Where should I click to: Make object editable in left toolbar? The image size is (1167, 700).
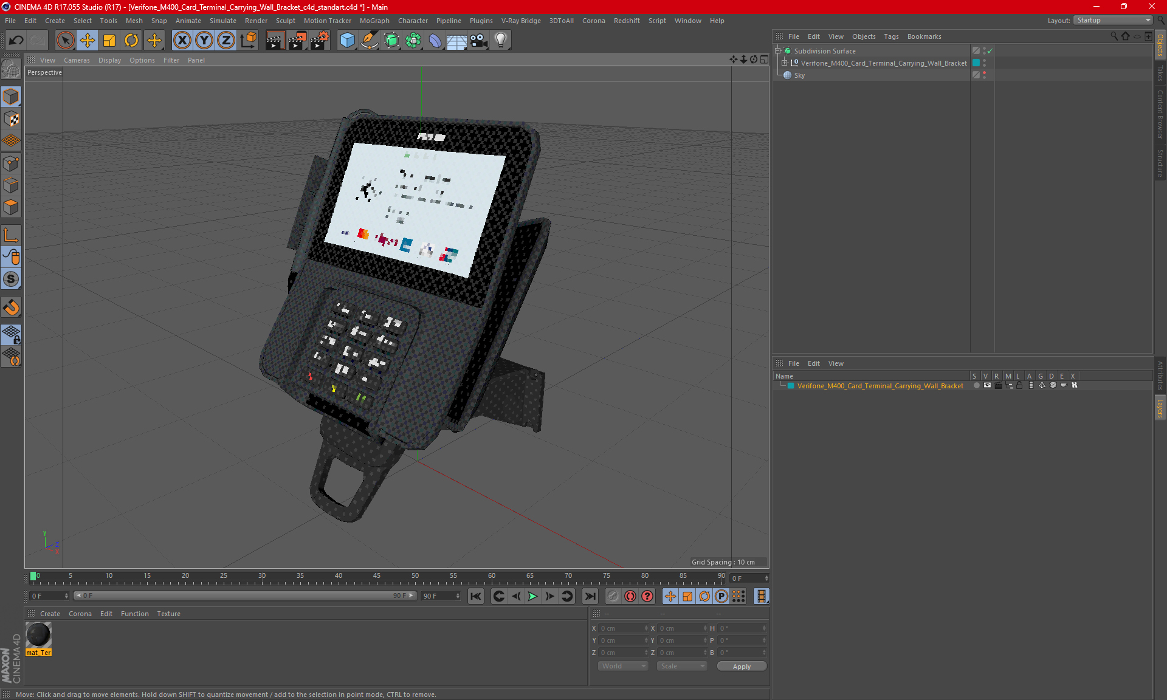[11, 69]
